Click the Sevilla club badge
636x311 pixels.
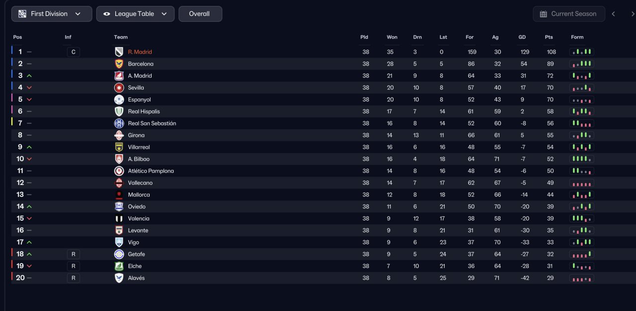coord(119,87)
